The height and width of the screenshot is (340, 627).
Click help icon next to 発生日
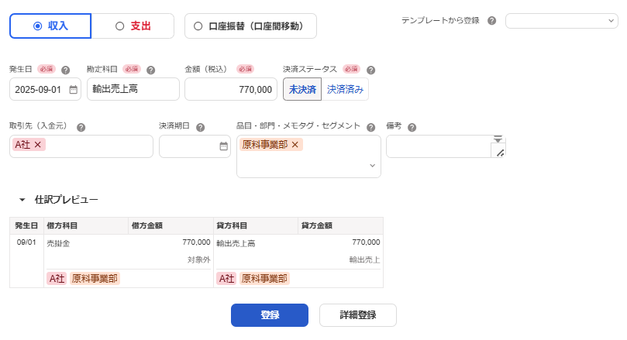click(x=66, y=70)
